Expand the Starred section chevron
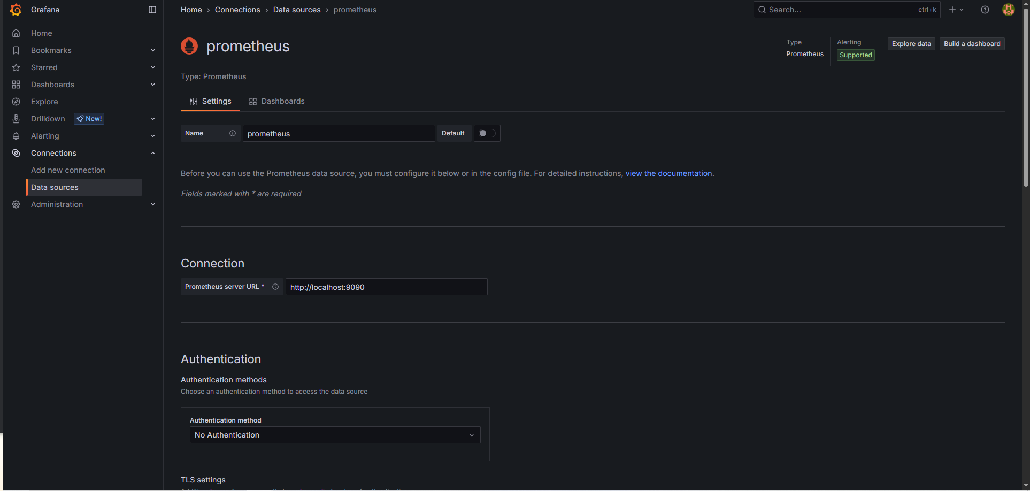The height and width of the screenshot is (491, 1030). (153, 67)
